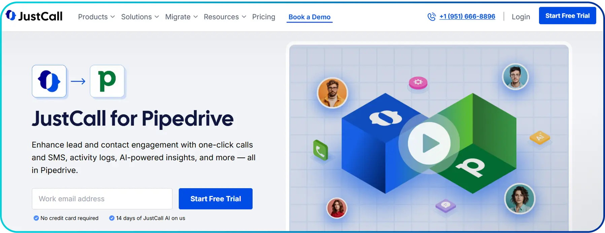605x233 pixels.
Task: Click 'No credit card required' text
Action: tap(69, 218)
